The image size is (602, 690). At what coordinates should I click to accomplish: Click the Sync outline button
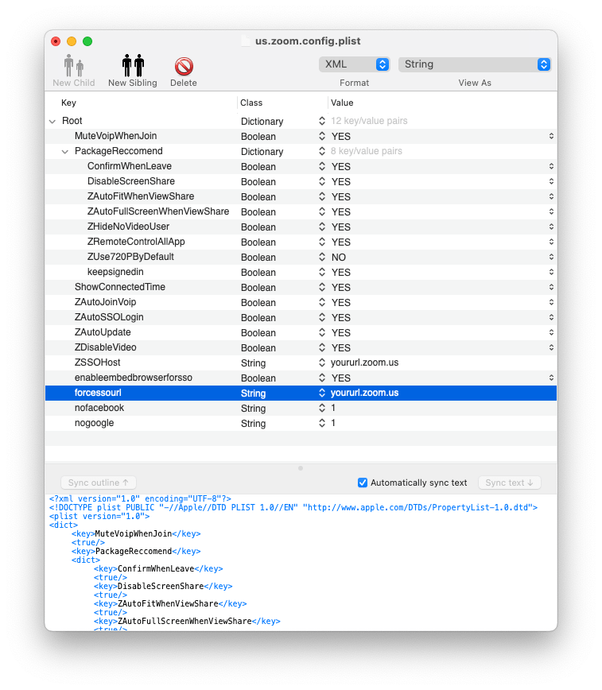click(99, 483)
